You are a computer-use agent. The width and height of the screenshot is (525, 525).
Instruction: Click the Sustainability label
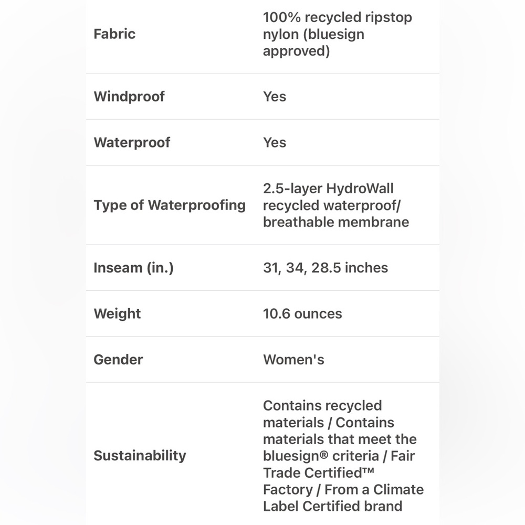pyautogui.click(x=140, y=456)
